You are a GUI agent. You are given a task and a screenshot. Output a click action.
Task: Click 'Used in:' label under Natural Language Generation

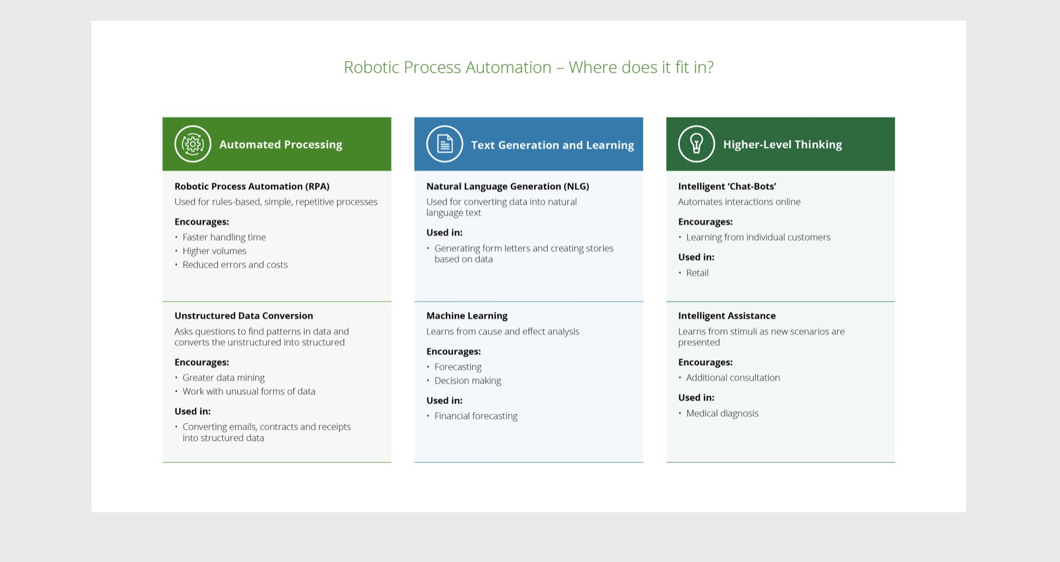coord(444,233)
